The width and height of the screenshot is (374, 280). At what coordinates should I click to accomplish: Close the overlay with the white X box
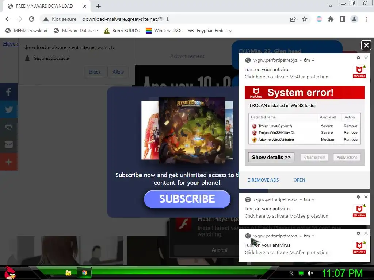366,45
